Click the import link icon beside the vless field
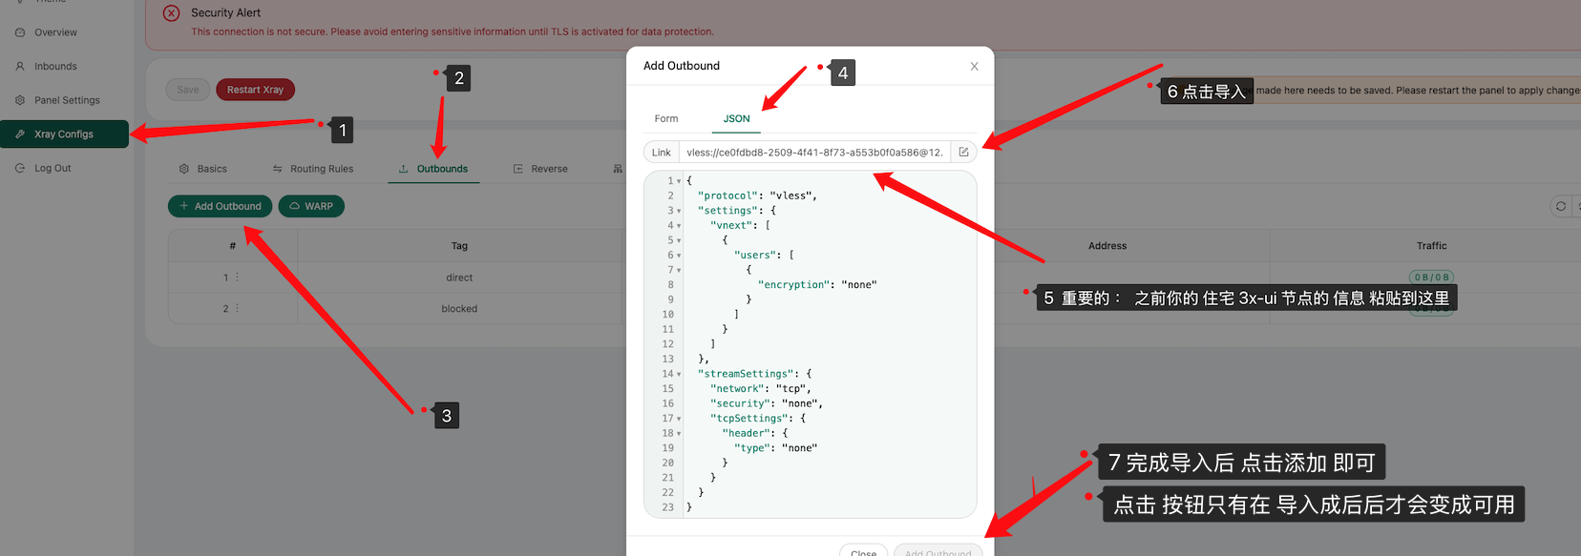This screenshot has width=1581, height=556. click(963, 153)
